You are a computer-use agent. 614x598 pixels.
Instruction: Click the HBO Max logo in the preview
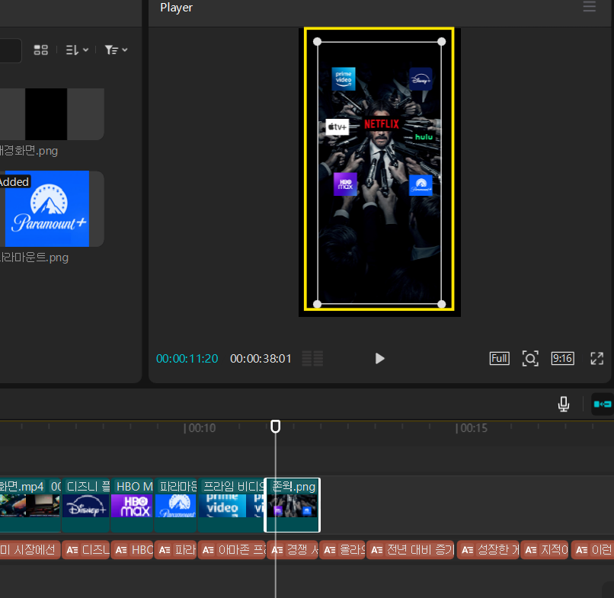(345, 184)
